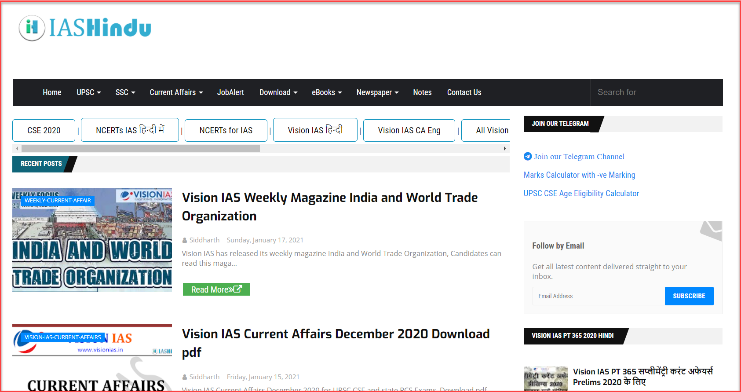741x392 pixels.
Task: Open India and World Trade Organization thumbnail
Action: click(92, 240)
